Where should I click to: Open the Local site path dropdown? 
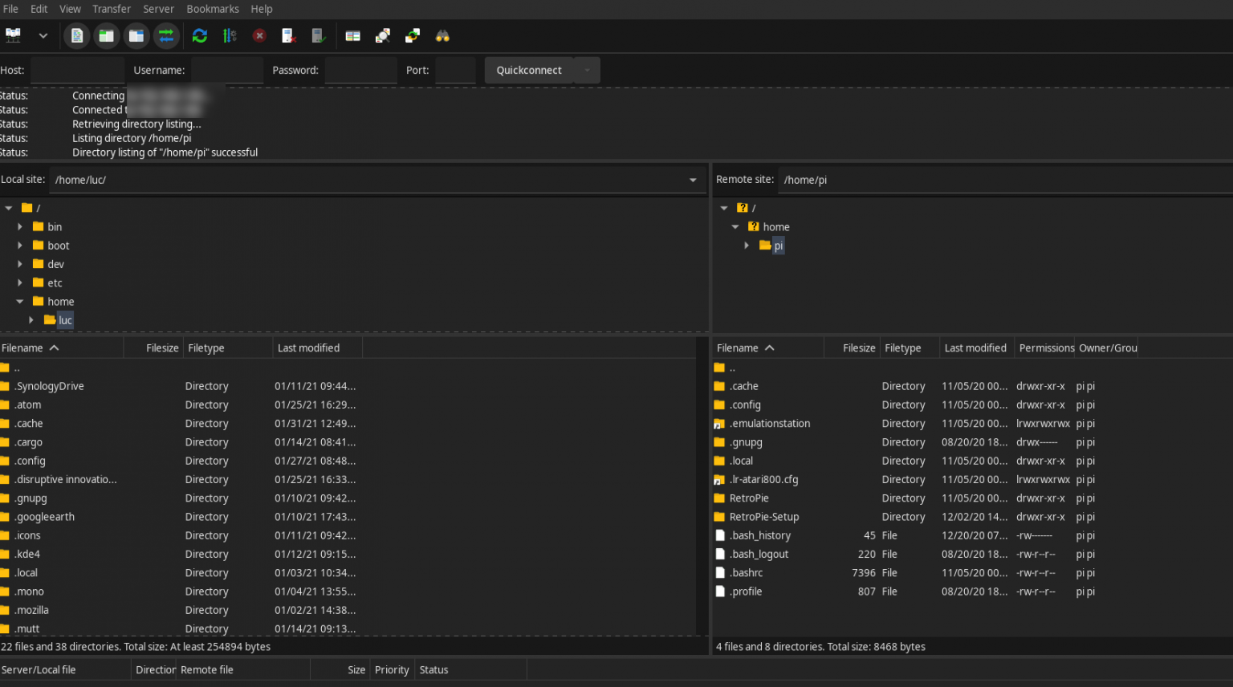point(693,180)
